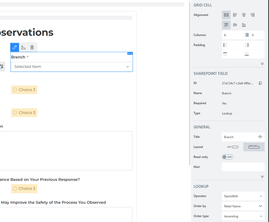Toggle Title visibility eye icon
Viewport: 269px width, 222px height.
coord(260,137)
